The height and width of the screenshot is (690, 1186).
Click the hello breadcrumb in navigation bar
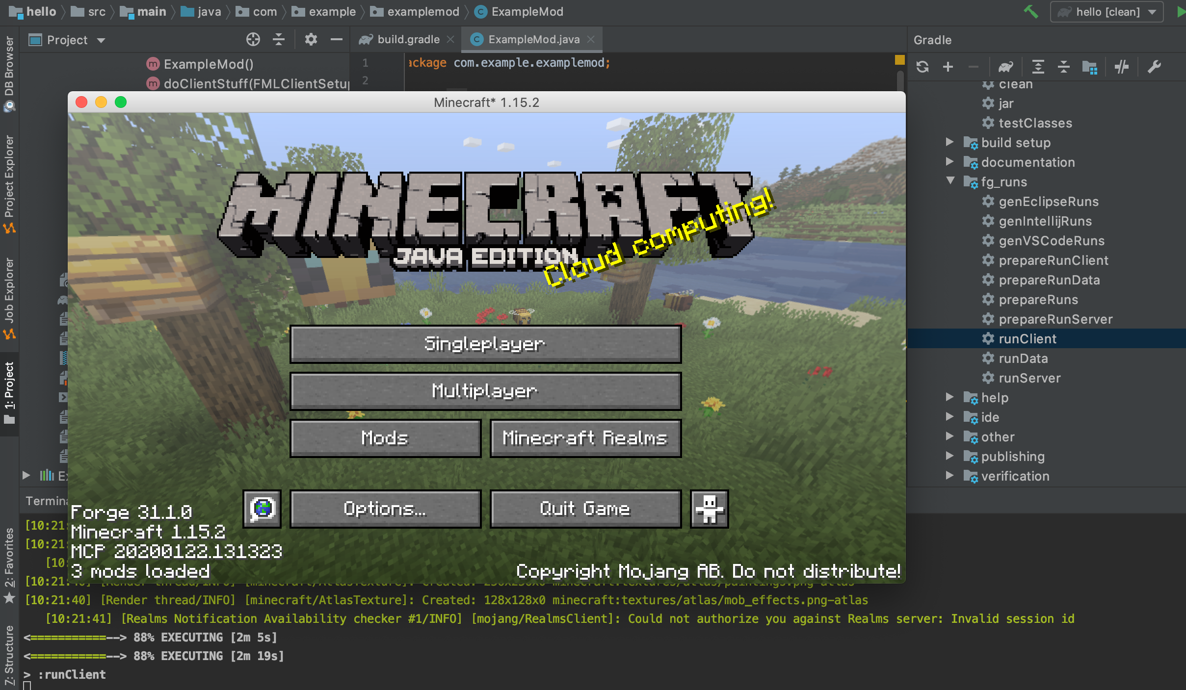point(32,12)
